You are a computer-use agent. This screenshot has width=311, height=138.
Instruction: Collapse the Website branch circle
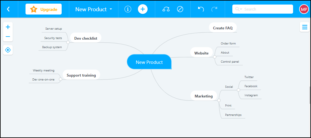coord(215,57)
